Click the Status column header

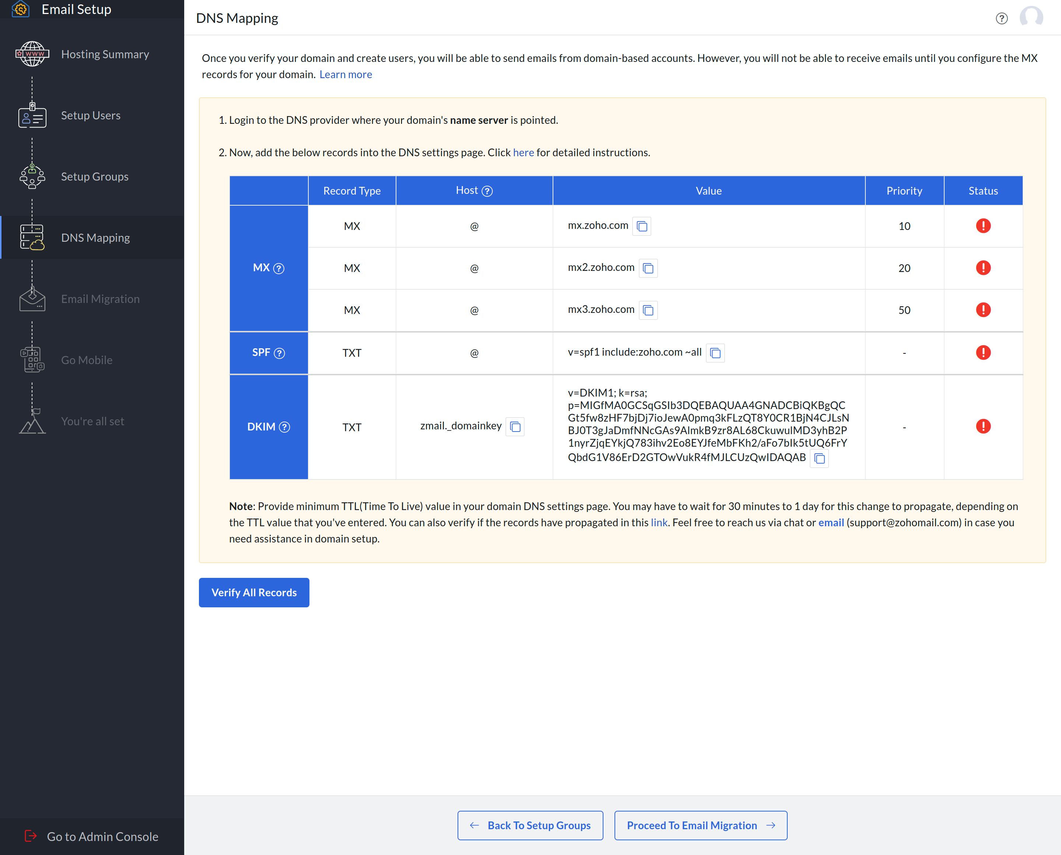pyautogui.click(x=983, y=191)
